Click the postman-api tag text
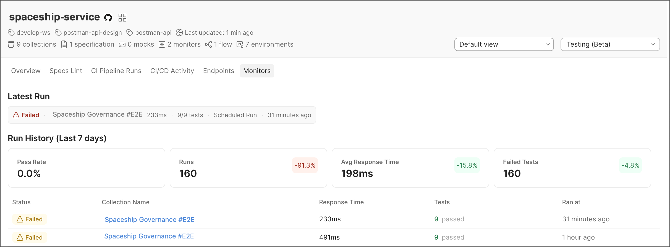The height and width of the screenshot is (247, 670). [x=153, y=33]
